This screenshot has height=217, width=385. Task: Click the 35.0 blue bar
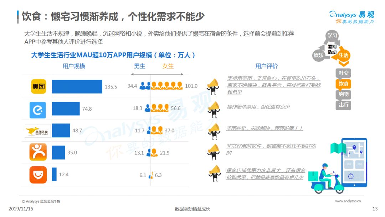coord(58,152)
